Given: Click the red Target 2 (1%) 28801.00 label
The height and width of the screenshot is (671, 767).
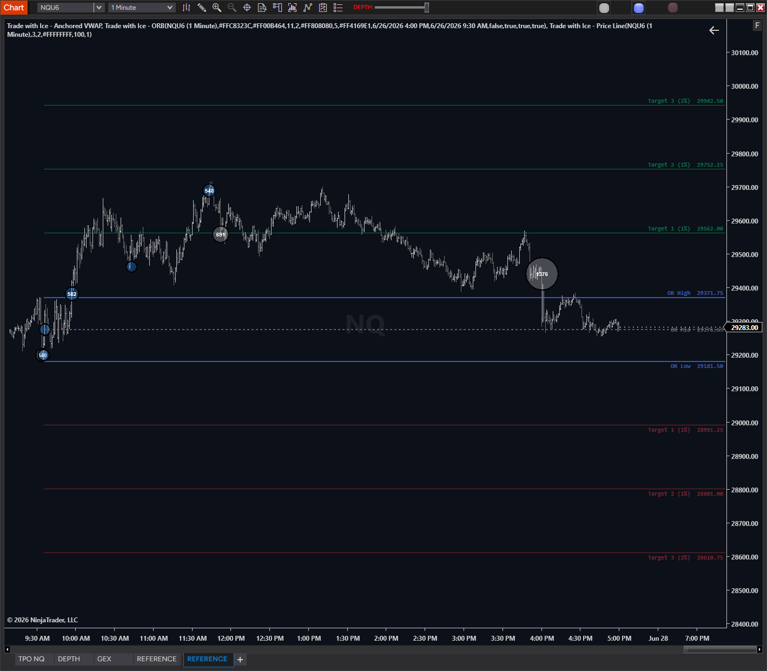Looking at the screenshot, I should [x=685, y=494].
